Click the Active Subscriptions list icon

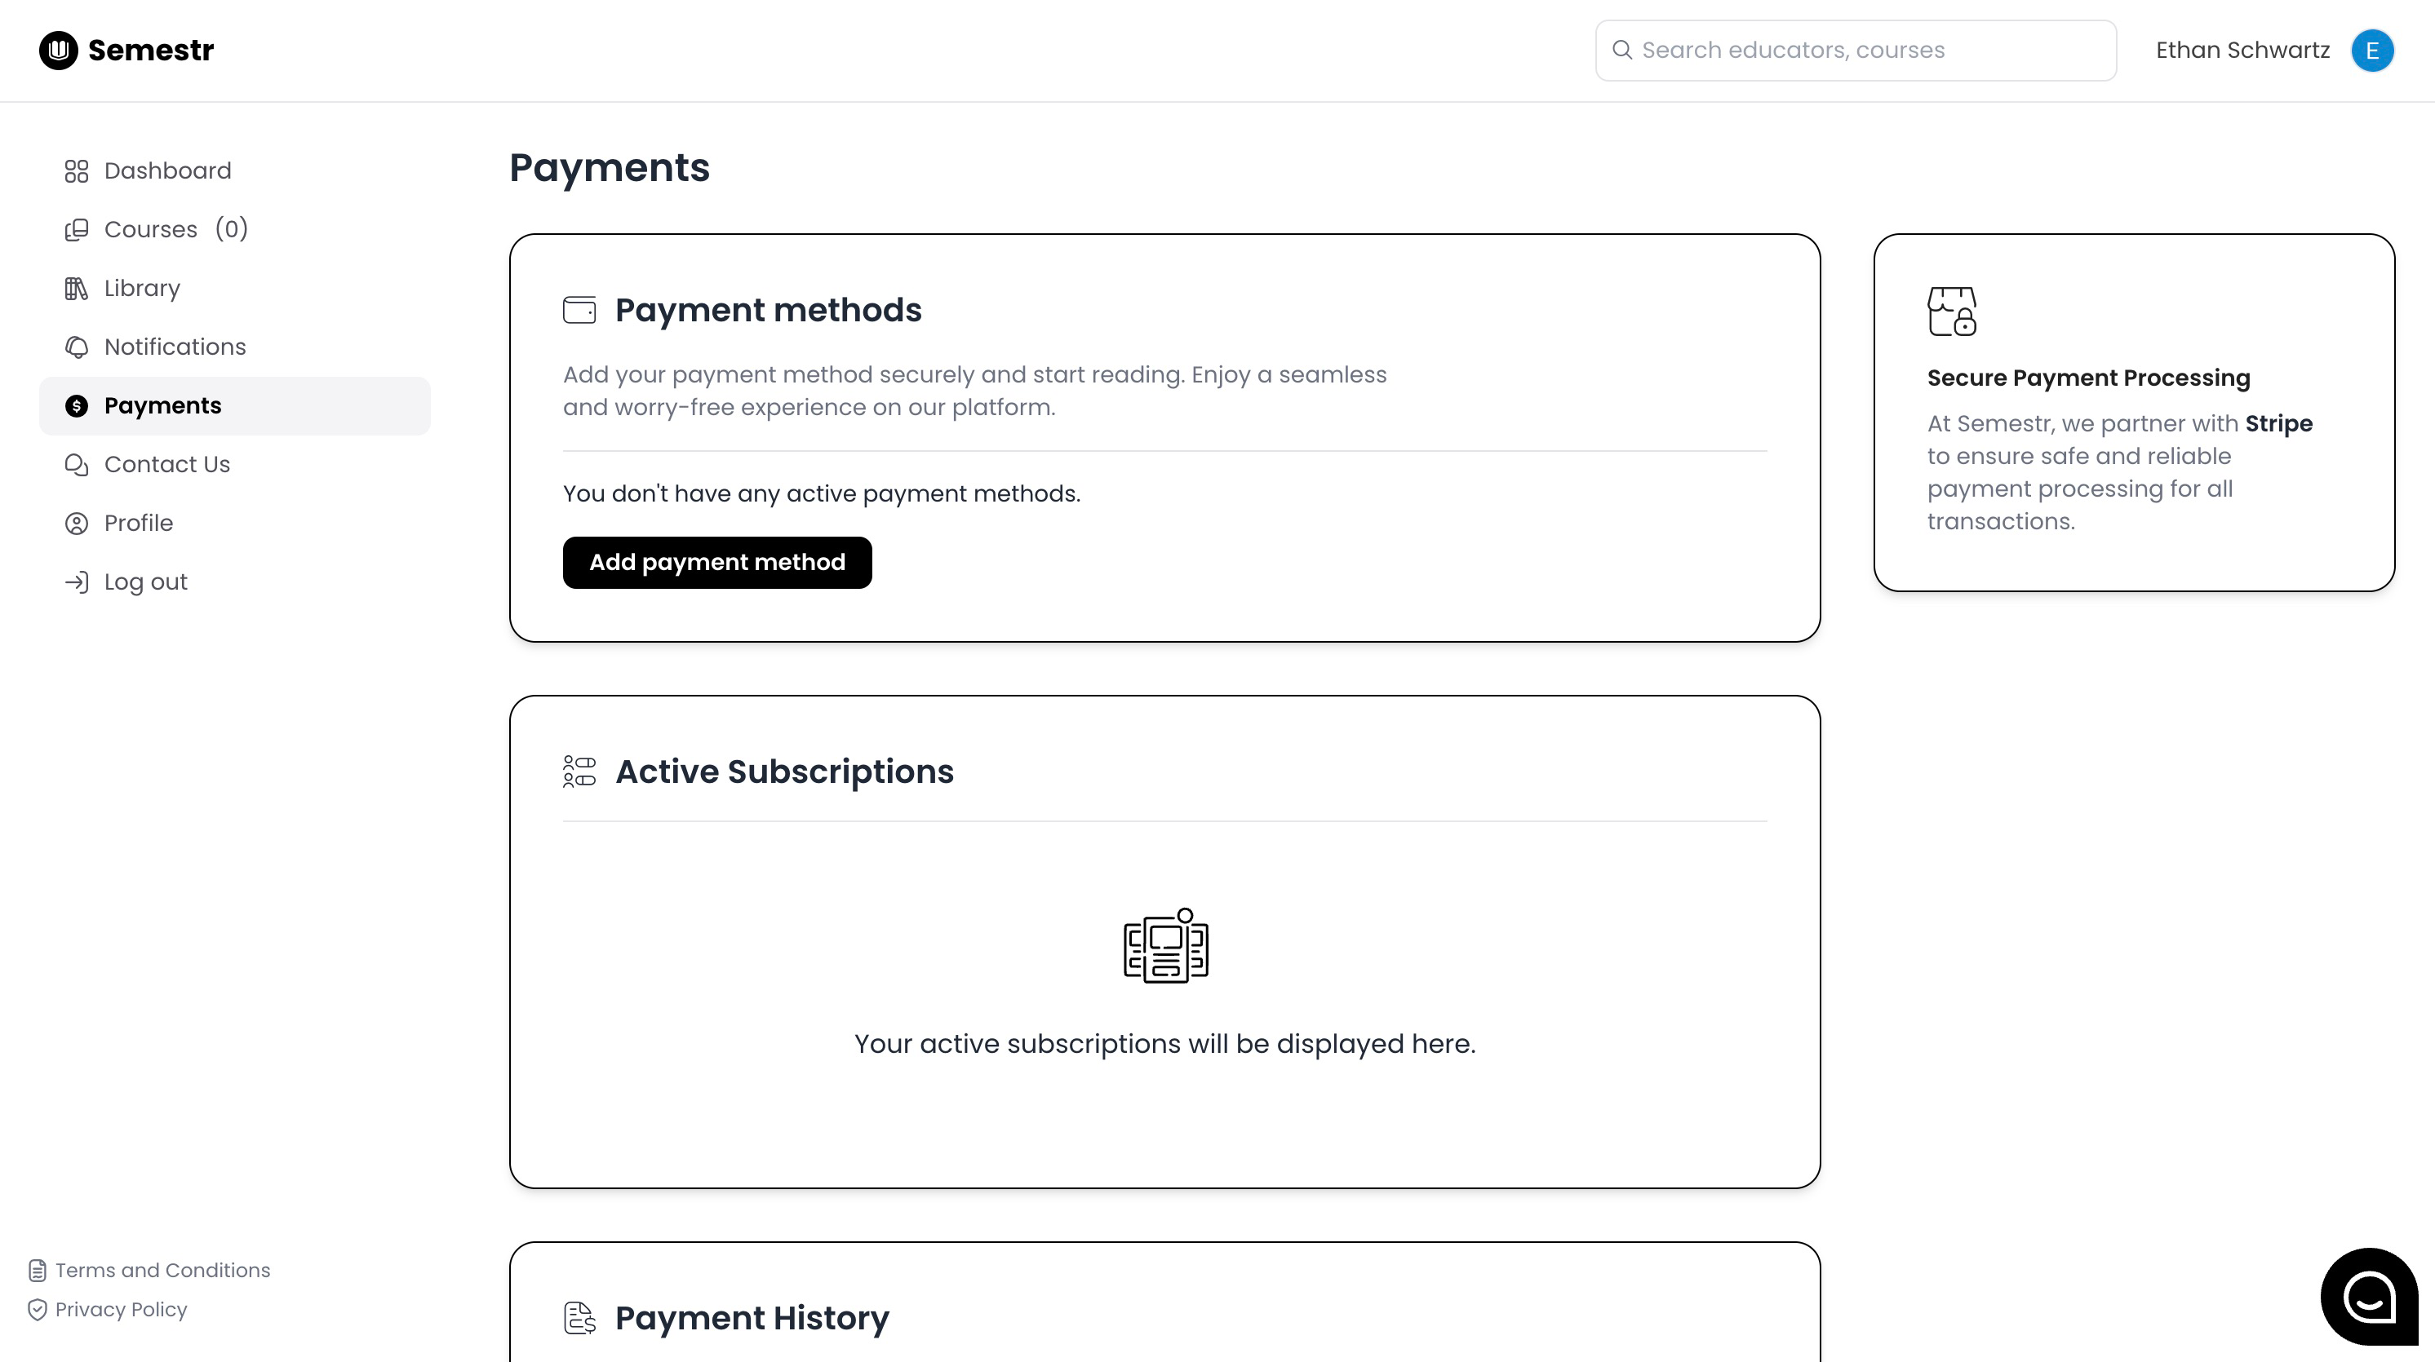point(579,771)
